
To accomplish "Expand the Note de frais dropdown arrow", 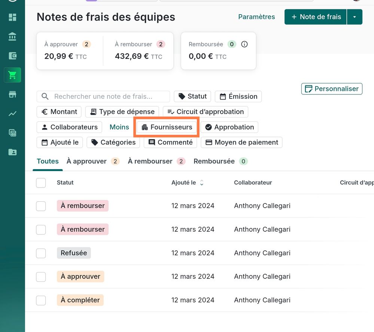I will tap(355, 17).
